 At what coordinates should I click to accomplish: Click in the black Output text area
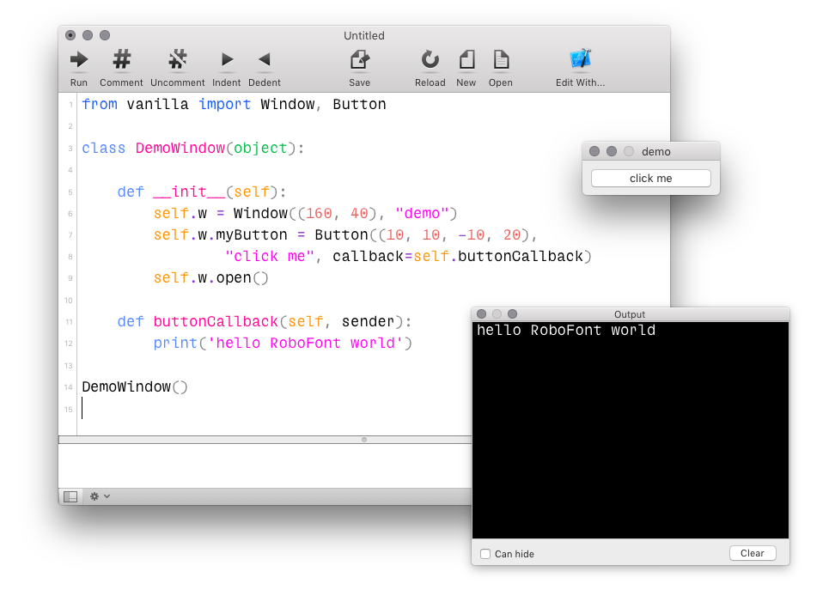[x=630, y=431]
